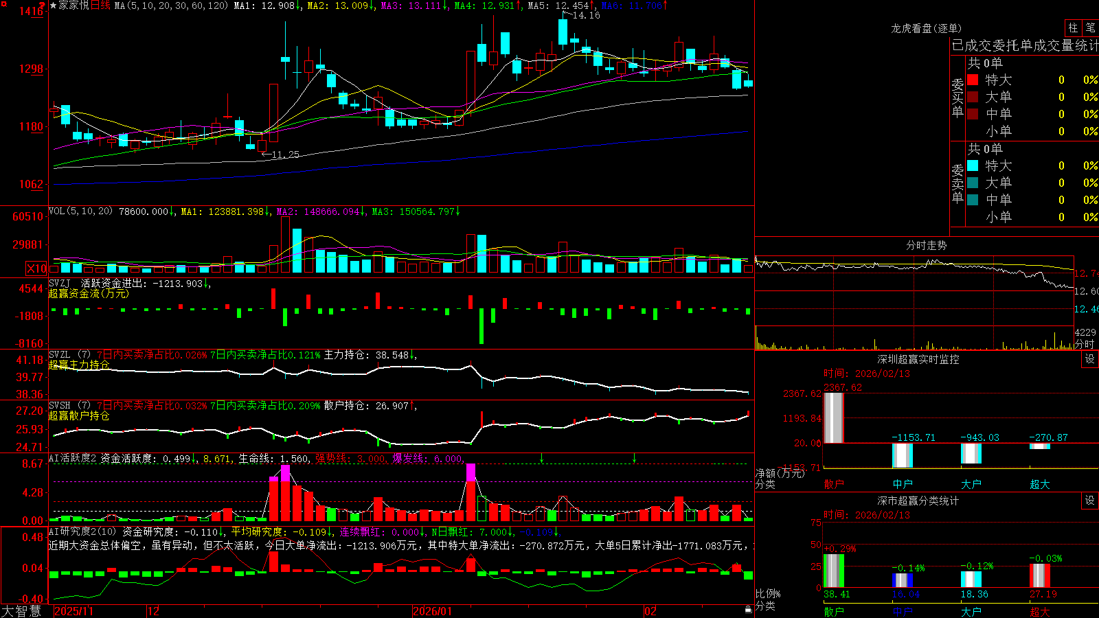The image size is (1099, 618).
Task: Click the 散户 2367.62 bar in realtime monitor
Action: pyautogui.click(x=834, y=417)
